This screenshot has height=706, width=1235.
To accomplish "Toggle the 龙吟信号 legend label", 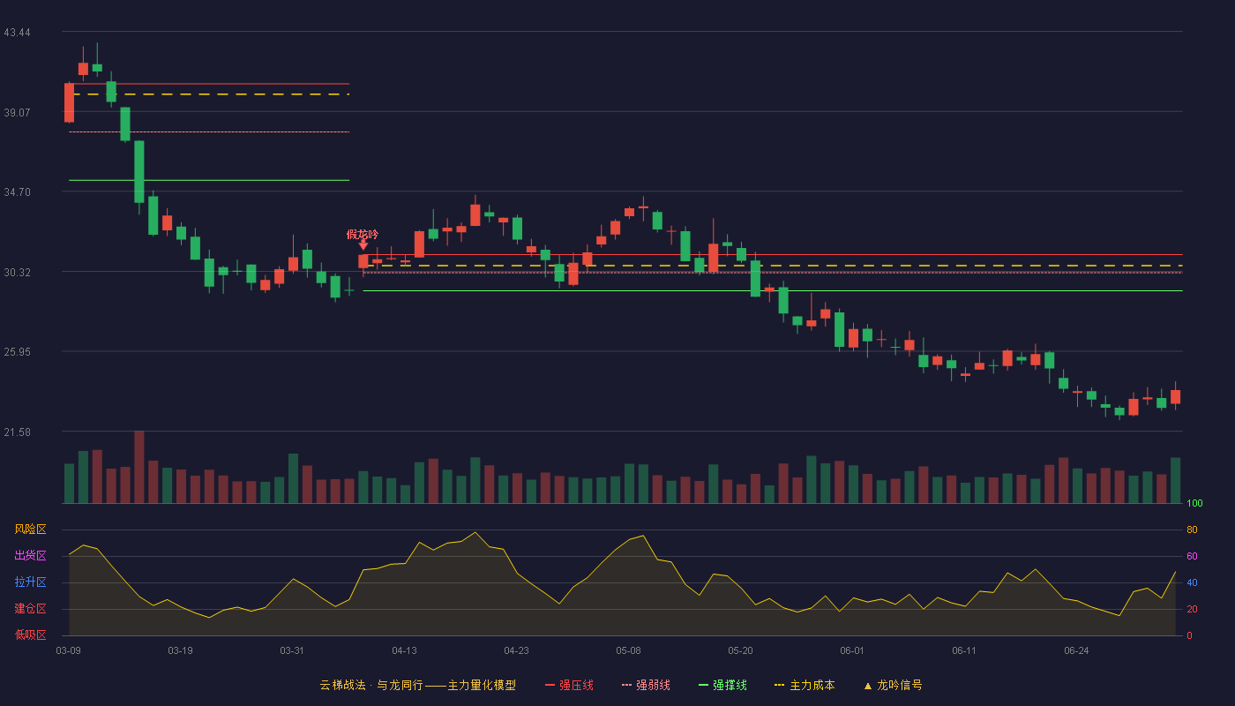I will [899, 685].
